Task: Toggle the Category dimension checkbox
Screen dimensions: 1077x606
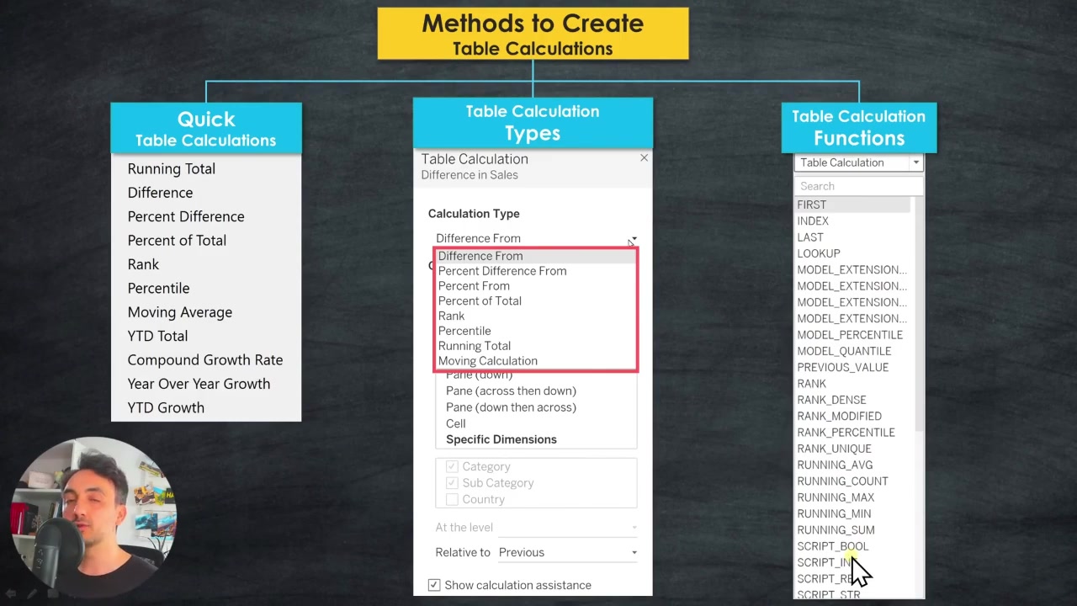Action: click(x=452, y=466)
